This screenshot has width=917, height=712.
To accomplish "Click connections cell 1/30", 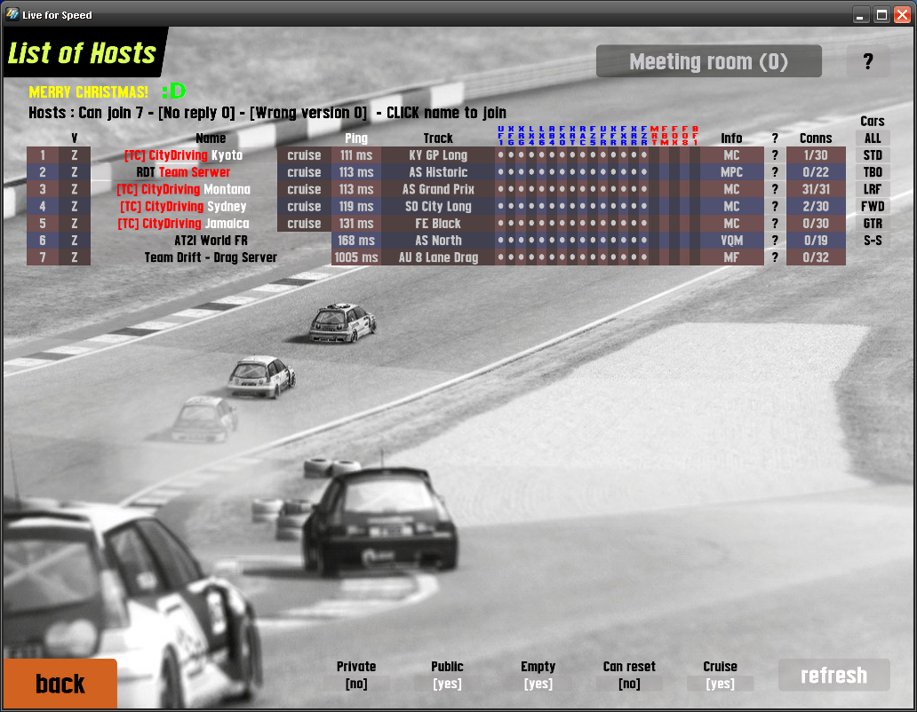I will pyautogui.click(x=816, y=155).
